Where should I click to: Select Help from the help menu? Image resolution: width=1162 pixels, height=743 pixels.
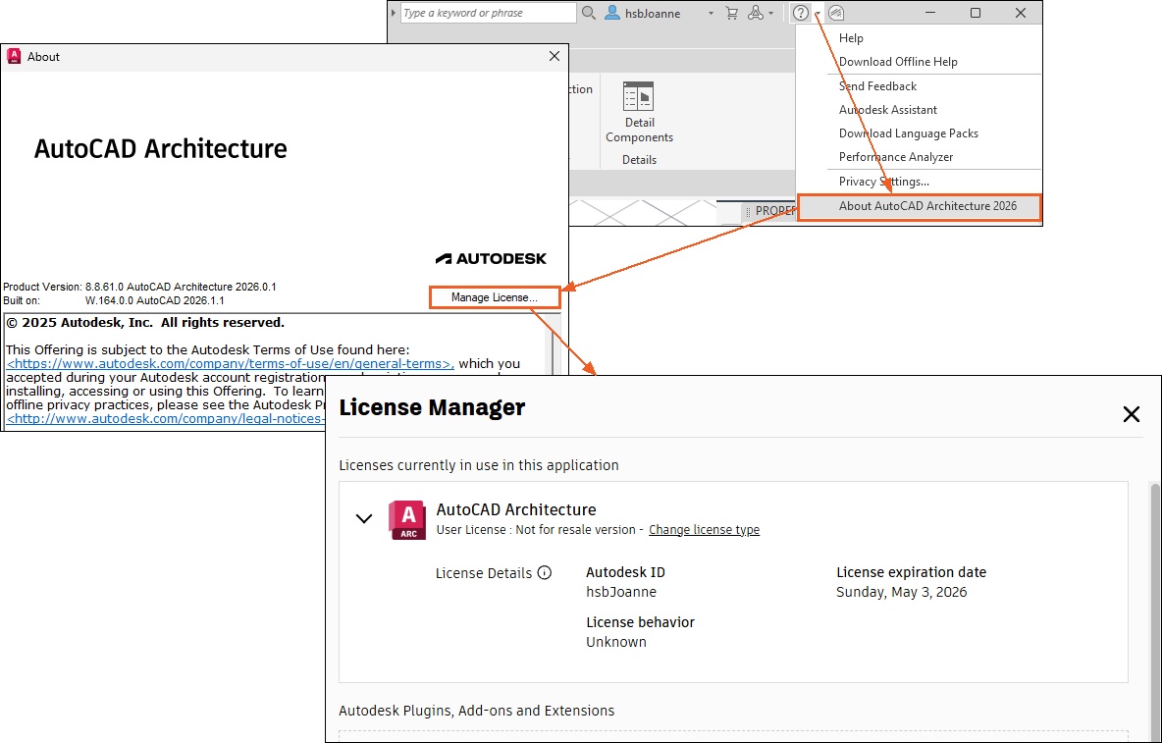tap(851, 38)
